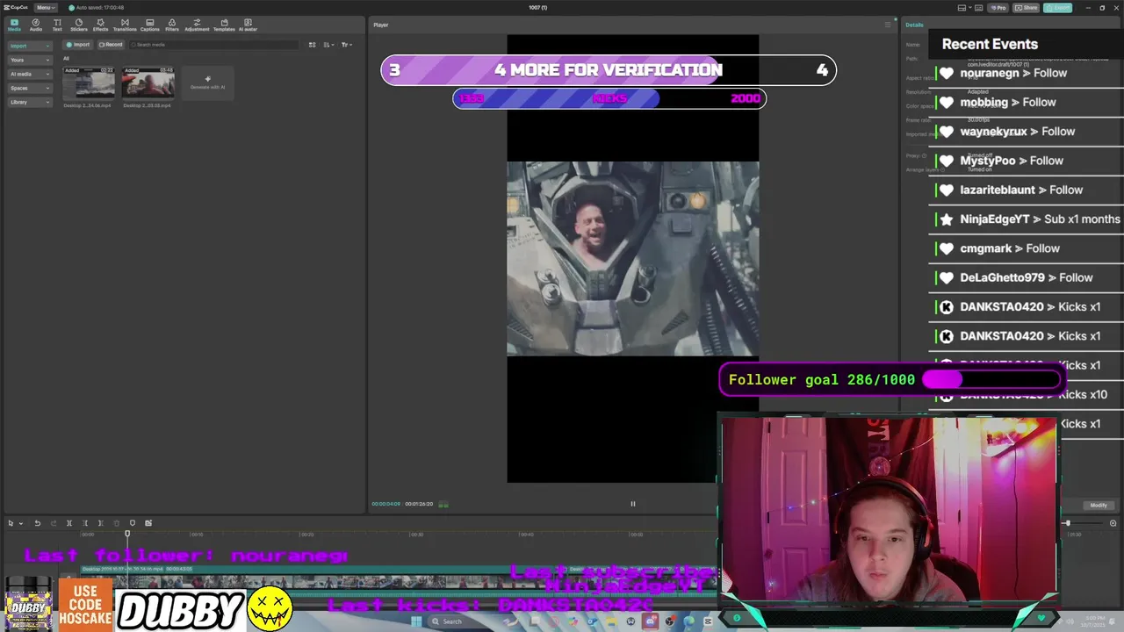Select Desktop 2...03.03.mp4 media thumbnail
1124x632 pixels.
click(x=148, y=83)
